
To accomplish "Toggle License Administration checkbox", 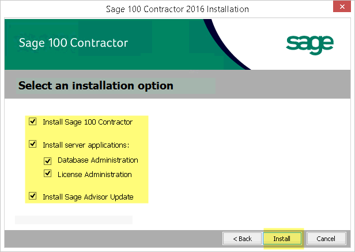I will (47, 174).
